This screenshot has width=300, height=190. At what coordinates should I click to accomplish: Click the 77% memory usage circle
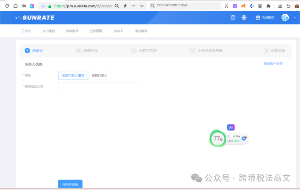click(218, 139)
